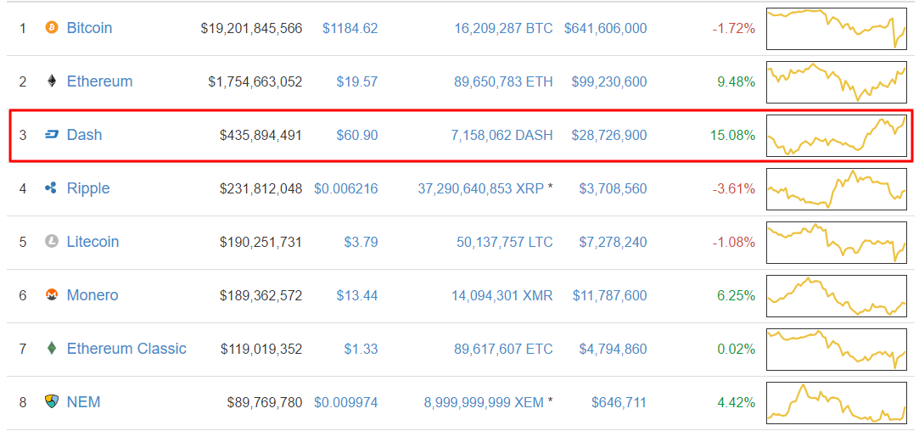Open the Ethereum Classic name link
The image size is (919, 431).
coord(126,349)
